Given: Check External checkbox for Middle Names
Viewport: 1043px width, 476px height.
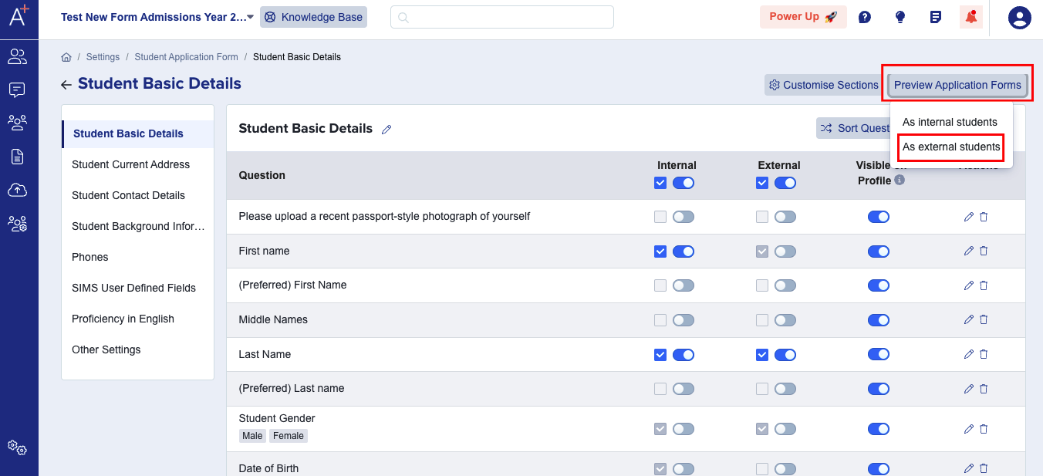Looking at the screenshot, I should 762,320.
